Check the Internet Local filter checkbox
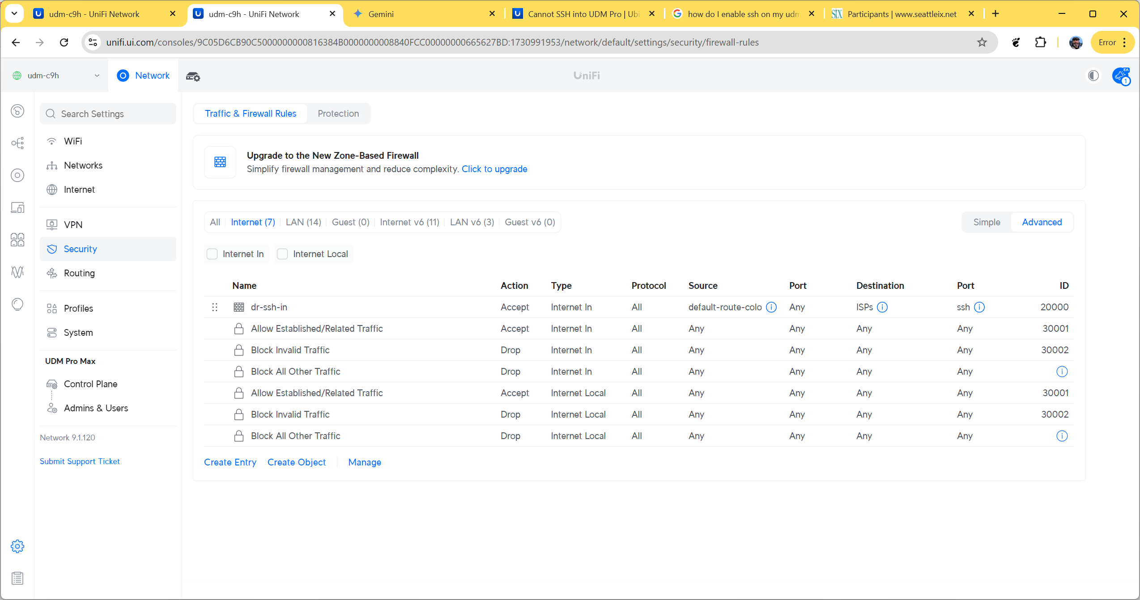This screenshot has width=1140, height=600. point(282,254)
